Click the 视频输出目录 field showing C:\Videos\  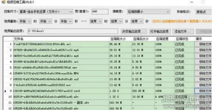73,31
